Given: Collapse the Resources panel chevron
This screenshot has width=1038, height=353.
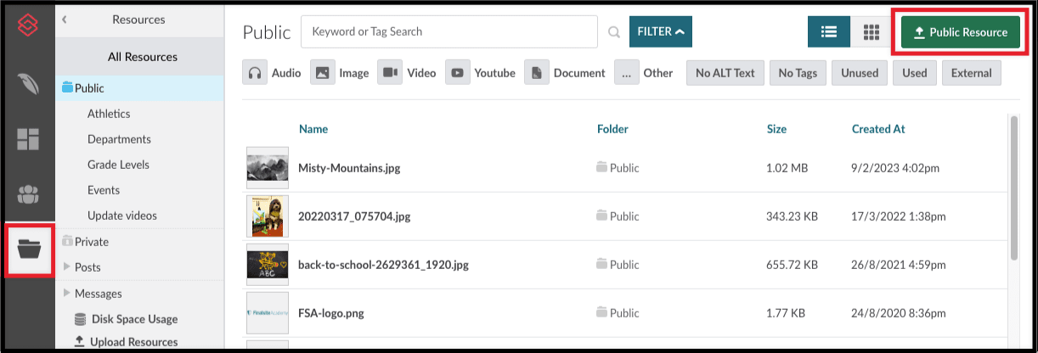Looking at the screenshot, I should pyautogui.click(x=65, y=20).
